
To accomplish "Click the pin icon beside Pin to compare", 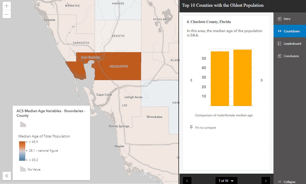I will (191, 127).
